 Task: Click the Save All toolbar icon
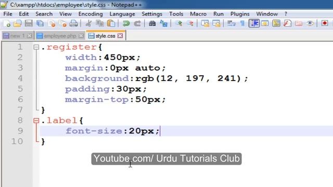click(40, 23)
